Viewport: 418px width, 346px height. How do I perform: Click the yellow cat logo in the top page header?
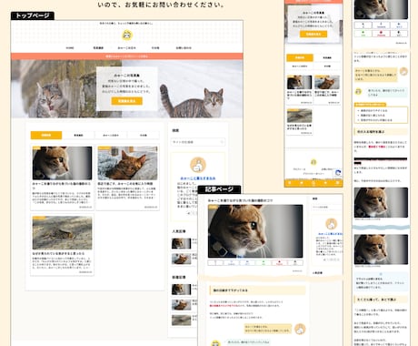click(127, 36)
